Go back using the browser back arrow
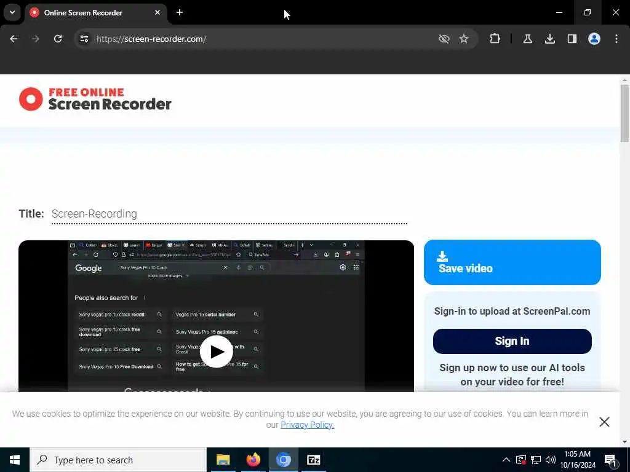This screenshot has width=630, height=472. 14,39
